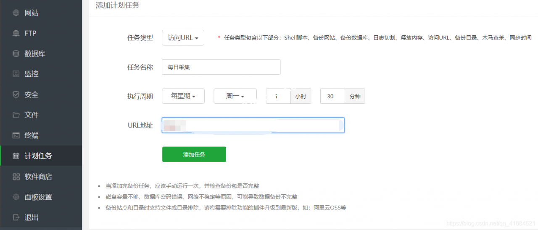Click the database icon beside 数据库
538x230 pixels.
(x=16, y=53)
